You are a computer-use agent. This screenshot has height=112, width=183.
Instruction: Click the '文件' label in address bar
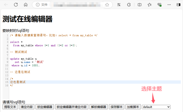coord(44,5)
